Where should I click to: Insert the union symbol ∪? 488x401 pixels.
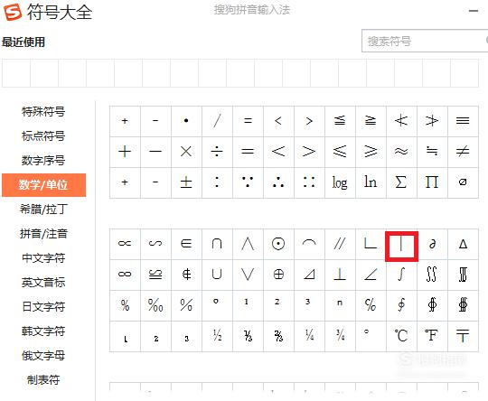coord(217,275)
